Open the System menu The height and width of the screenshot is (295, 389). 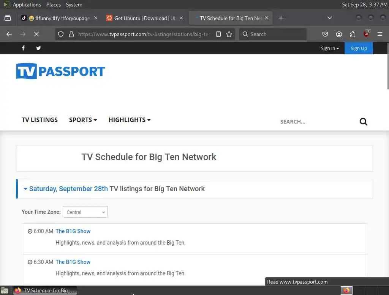tap(74, 5)
